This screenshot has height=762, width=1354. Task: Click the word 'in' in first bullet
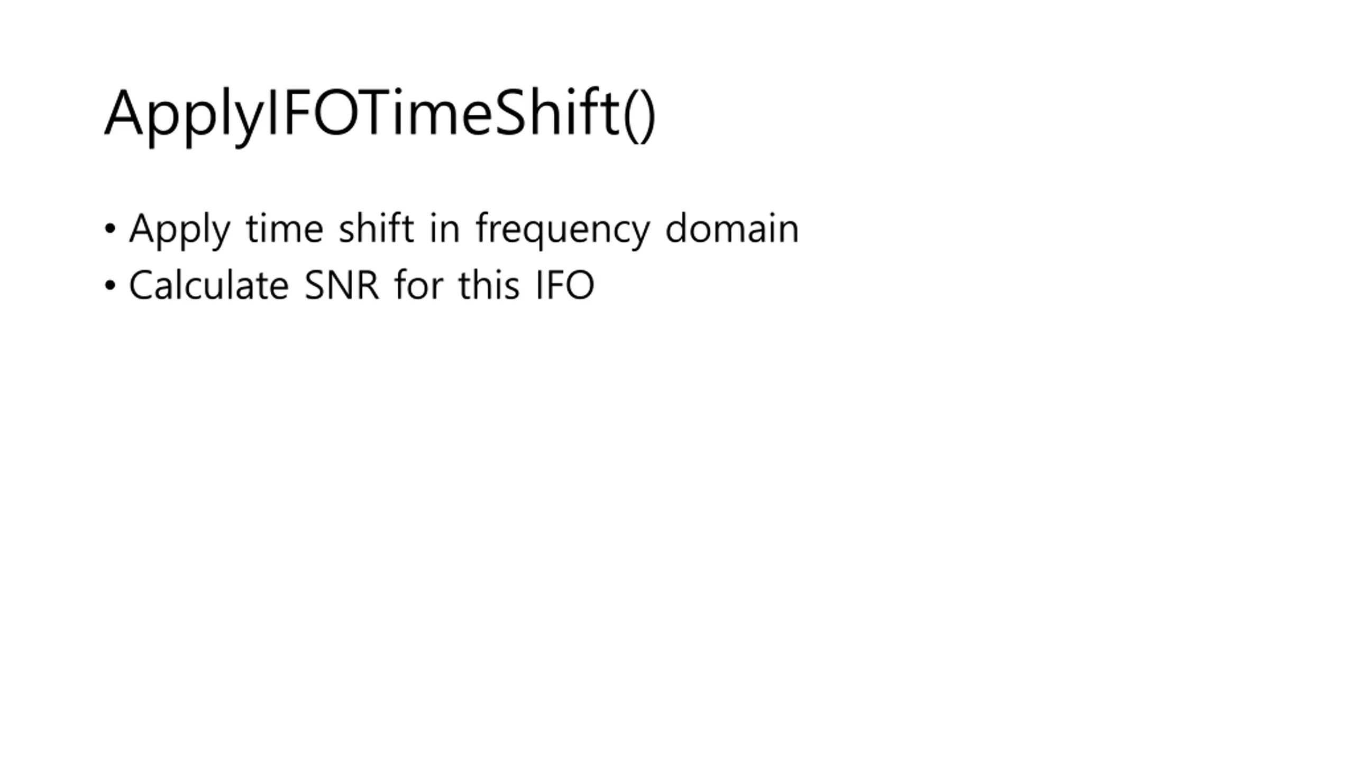click(444, 229)
